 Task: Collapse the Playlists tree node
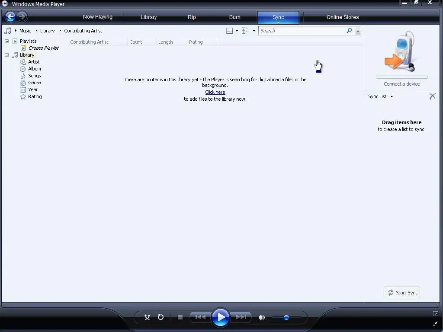click(7, 41)
